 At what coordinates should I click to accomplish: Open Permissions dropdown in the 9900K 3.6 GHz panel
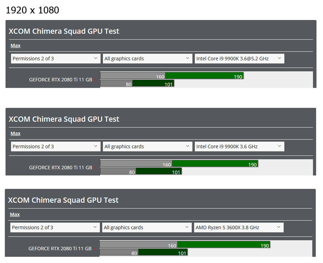pyautogui.click(x=56, y=147)
